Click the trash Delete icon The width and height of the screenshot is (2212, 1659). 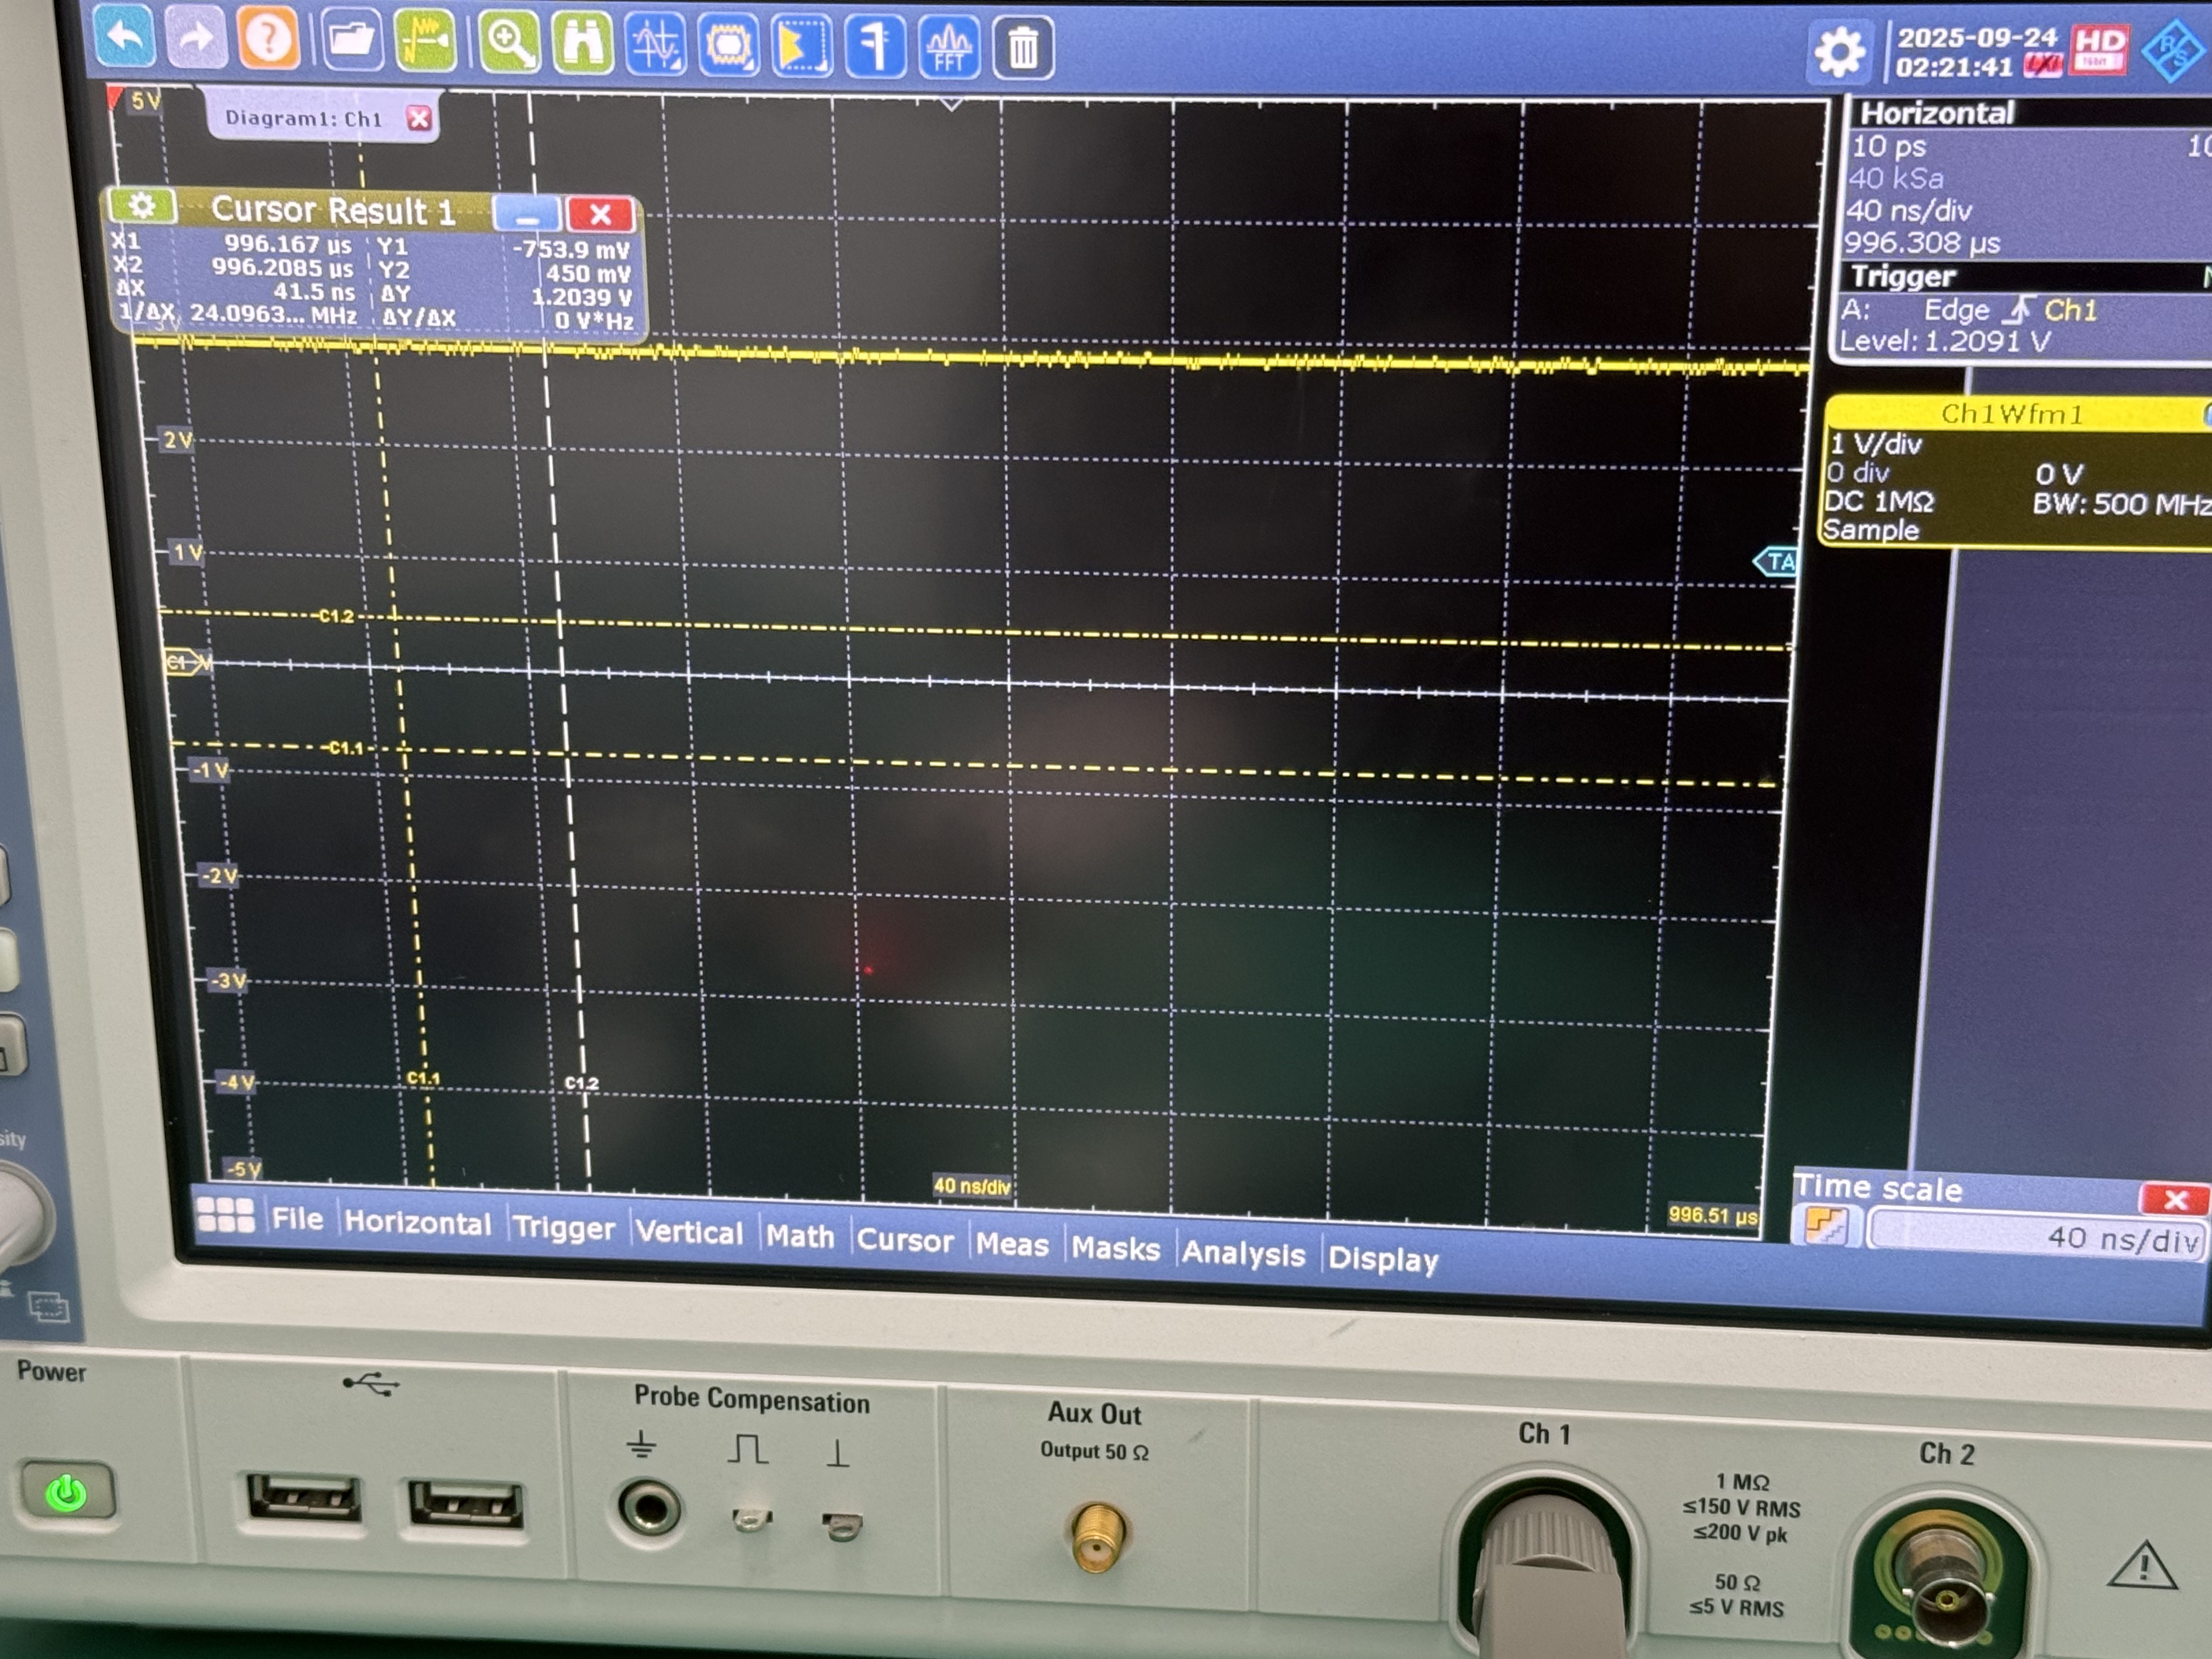1022,48
